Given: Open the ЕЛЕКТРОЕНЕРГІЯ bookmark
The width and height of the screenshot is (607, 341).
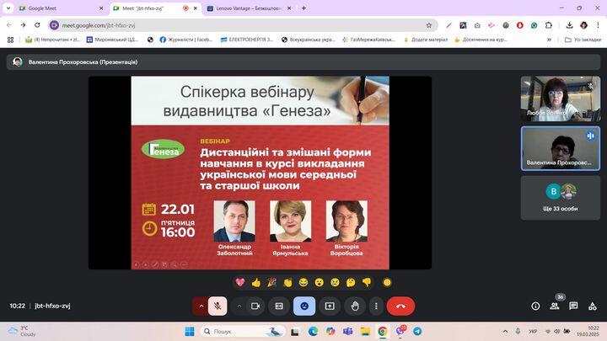Looking at the screenshot, I should [247, 40].
